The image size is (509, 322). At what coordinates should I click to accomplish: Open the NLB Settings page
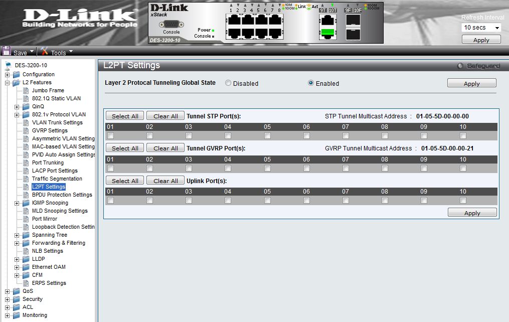point(48,251)
